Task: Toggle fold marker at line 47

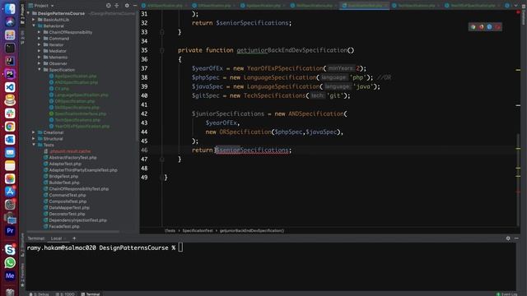Action: coord(162,159)
